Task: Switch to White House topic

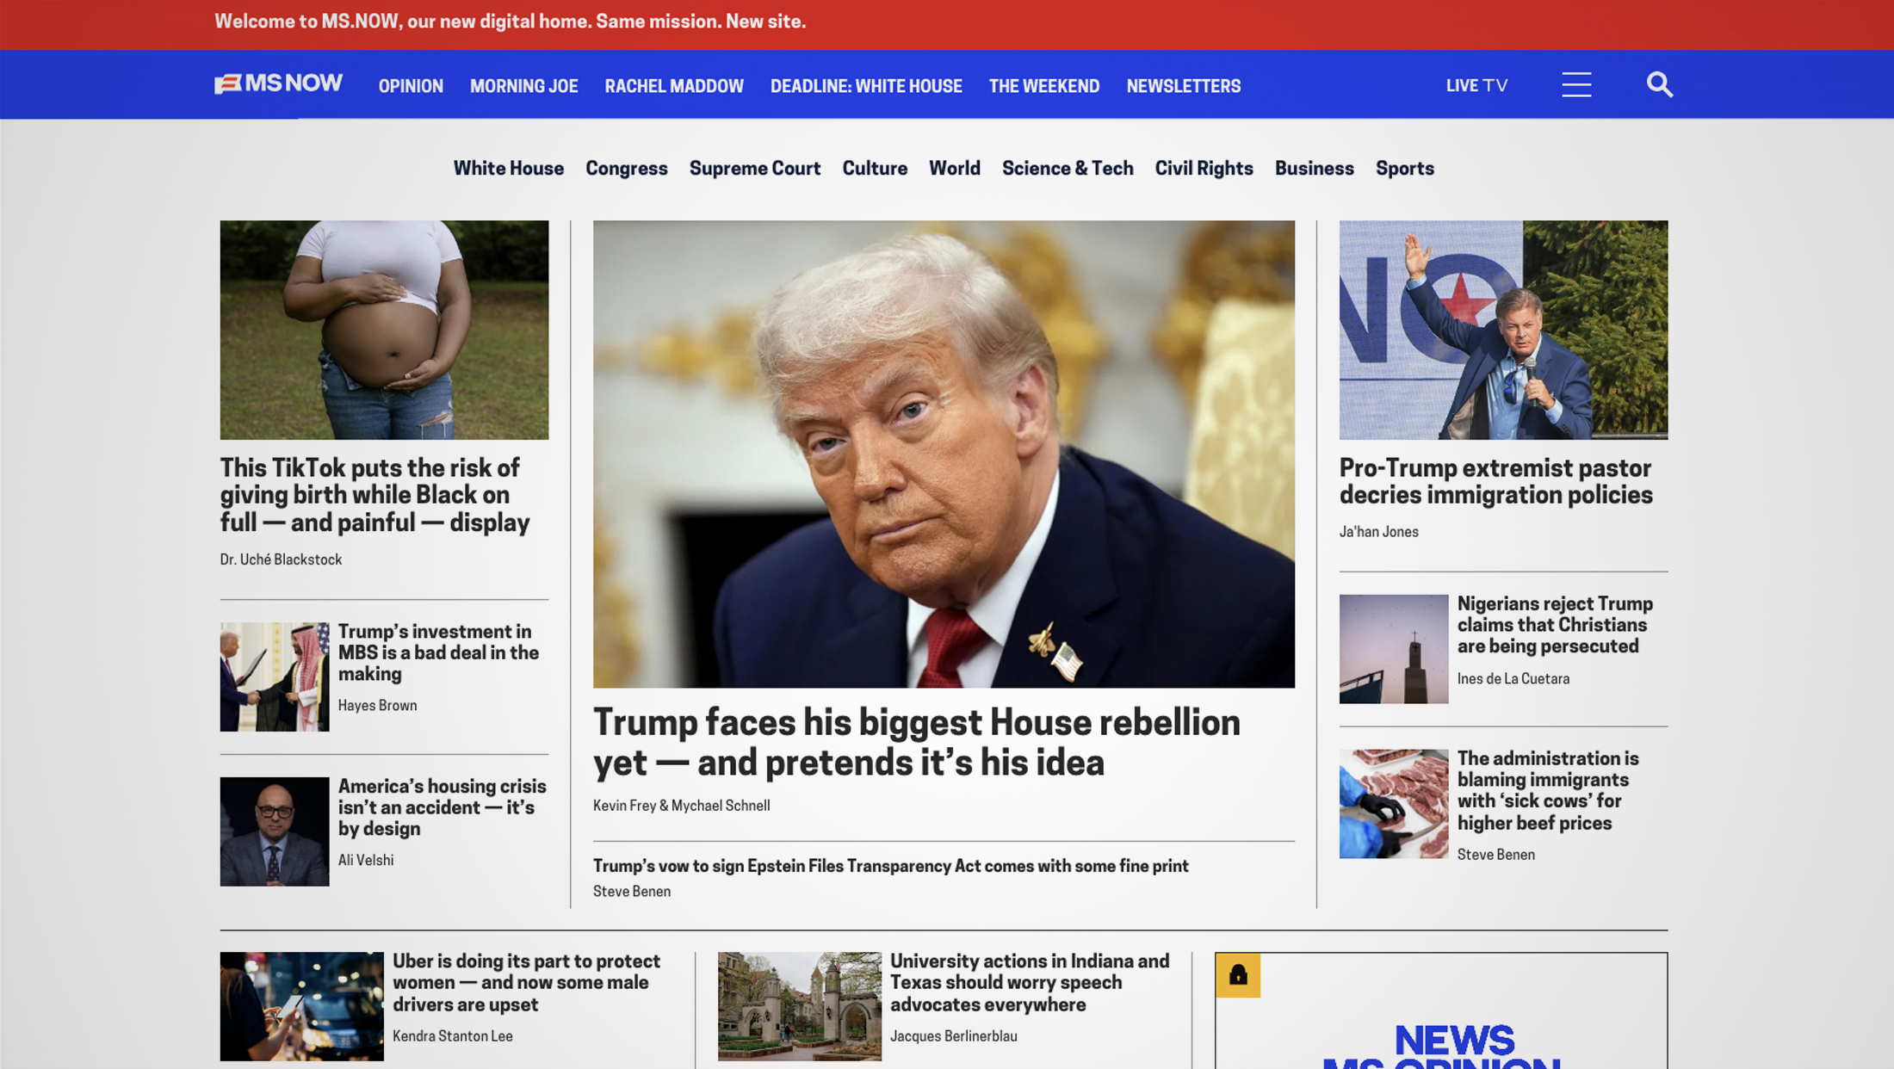Action: [x=508, y=169]
